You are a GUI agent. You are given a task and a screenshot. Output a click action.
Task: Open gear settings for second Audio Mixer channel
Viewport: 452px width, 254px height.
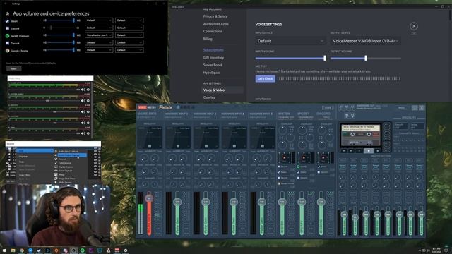coord(88,101)
